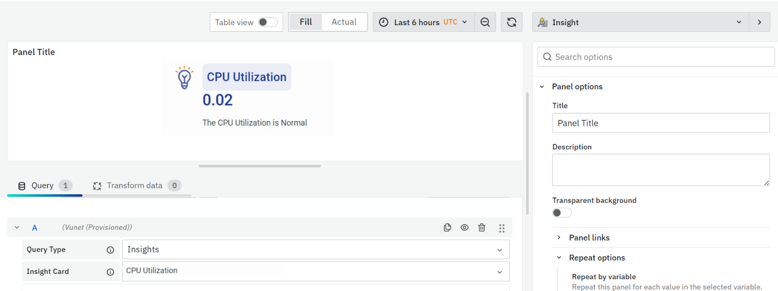This screenshot has height=291, width=778.
Task: Refresh the dashboard with the refresh icon
Action: (511, 22)
